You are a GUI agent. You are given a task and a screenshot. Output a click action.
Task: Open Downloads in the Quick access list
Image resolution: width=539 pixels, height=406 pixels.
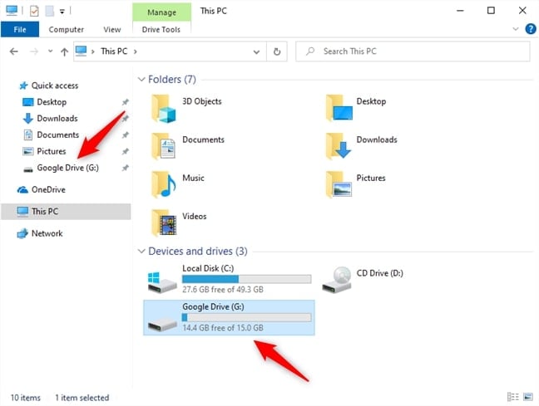[57, 119]
